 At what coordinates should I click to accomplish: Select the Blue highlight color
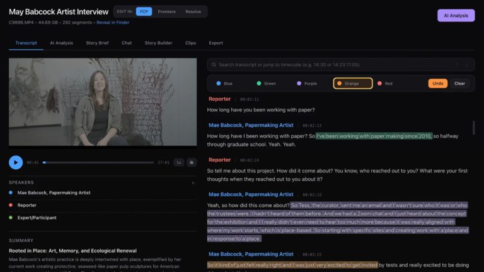pos(225,83)
